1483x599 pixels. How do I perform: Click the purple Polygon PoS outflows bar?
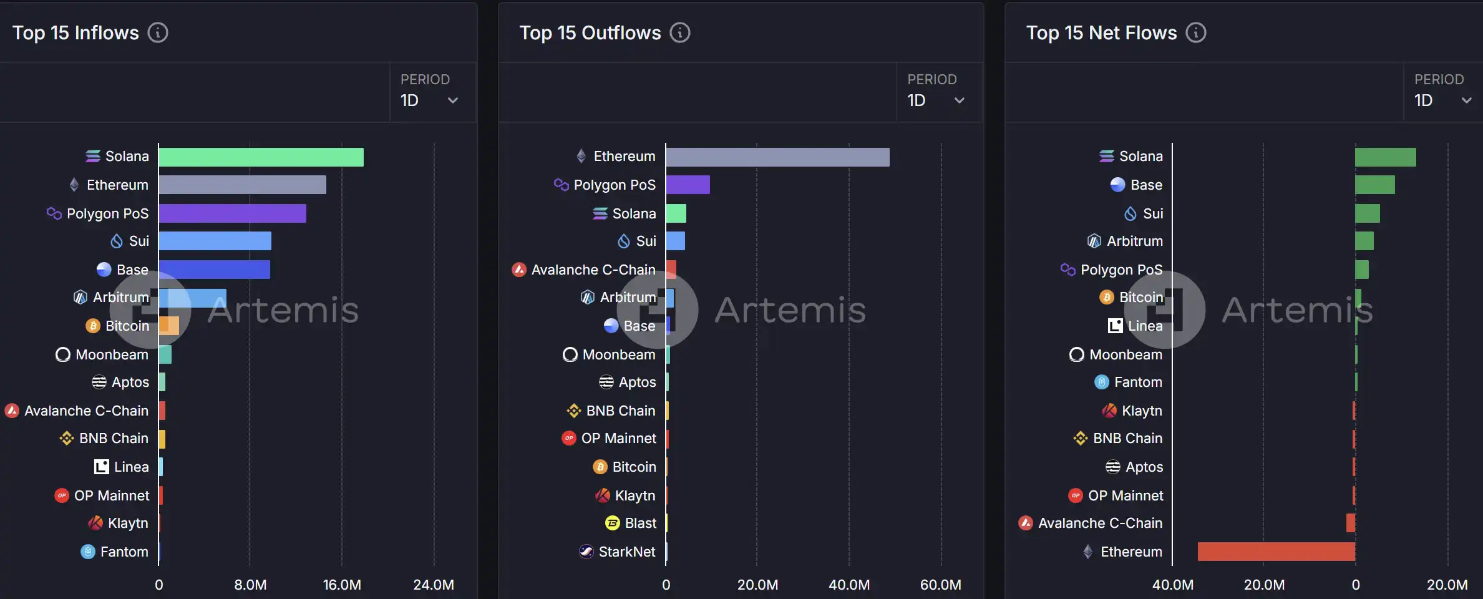click(688, 185)
